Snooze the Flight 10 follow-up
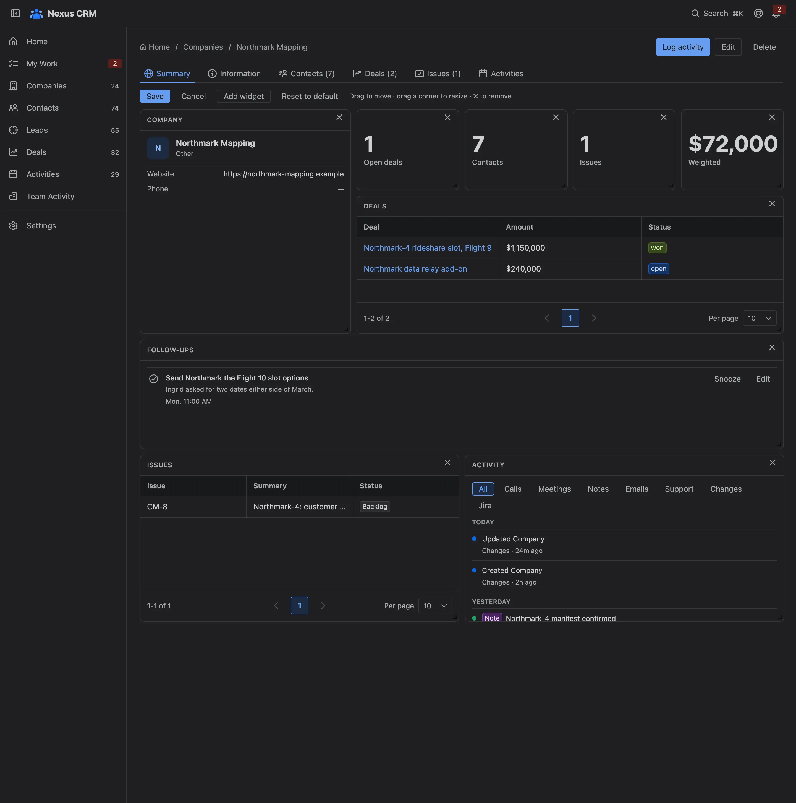This screenshot has height=803, width=796. (727, 379)
